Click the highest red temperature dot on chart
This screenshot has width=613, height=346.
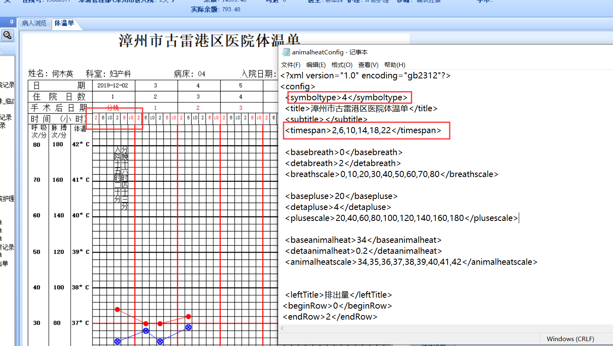coord(117,309)
